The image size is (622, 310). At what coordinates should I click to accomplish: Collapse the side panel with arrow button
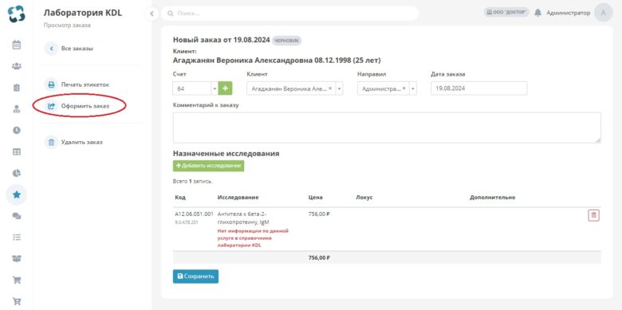click(152, 14)
